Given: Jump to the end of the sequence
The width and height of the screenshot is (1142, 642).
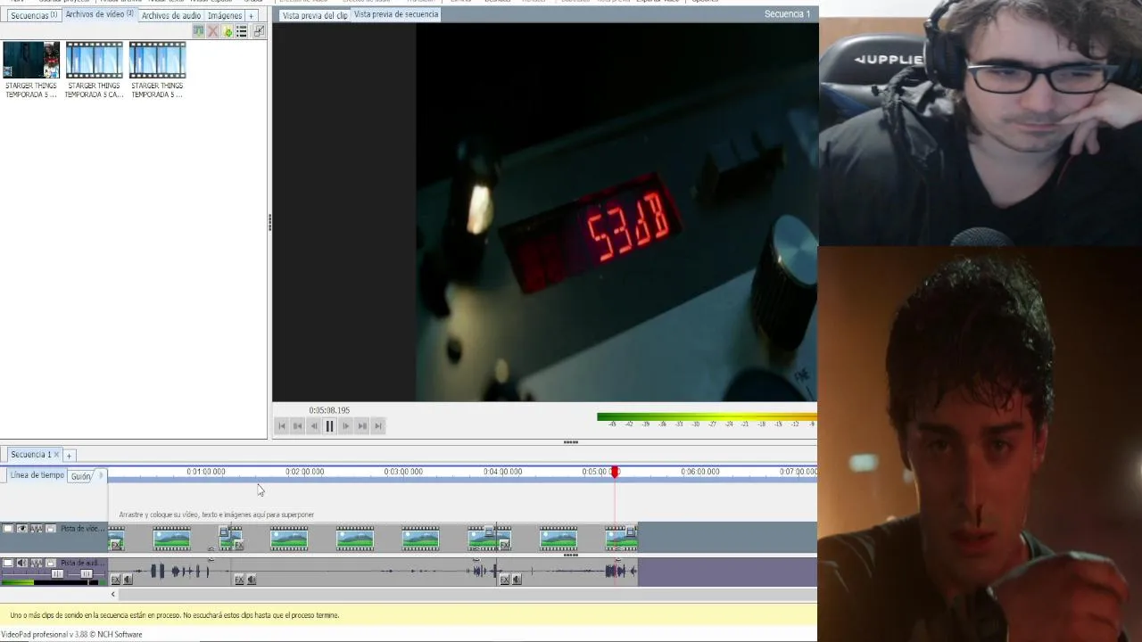Looking at the screenshot, I should pos(377,426).
